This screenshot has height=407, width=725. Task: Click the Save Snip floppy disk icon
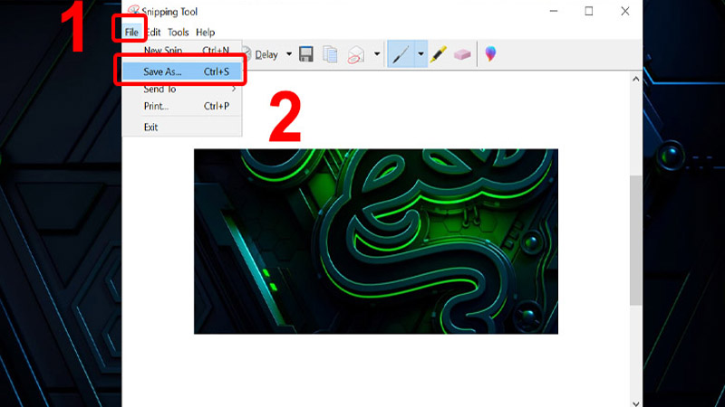click(x=306, y=54)
